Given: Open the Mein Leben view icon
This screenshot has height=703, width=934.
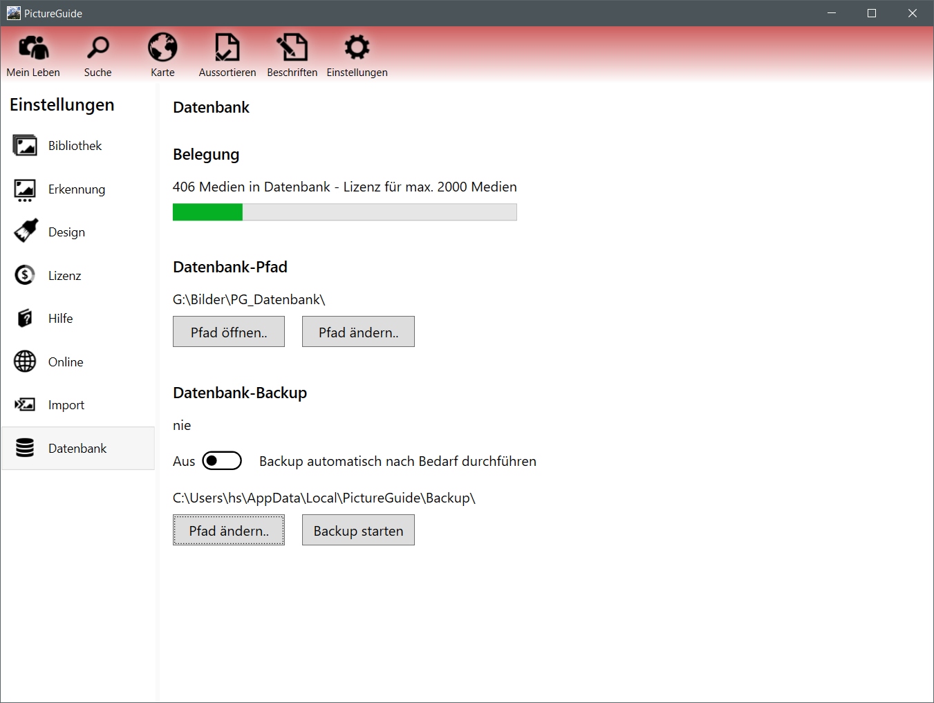Looking at the screenshot, I should [x=33, y=48].
